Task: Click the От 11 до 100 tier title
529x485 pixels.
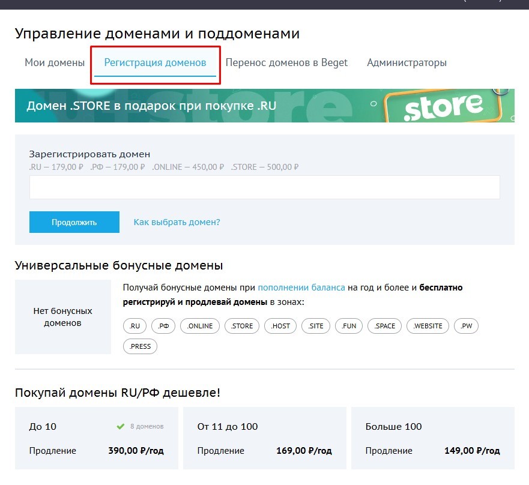Action: pos(228,427)
